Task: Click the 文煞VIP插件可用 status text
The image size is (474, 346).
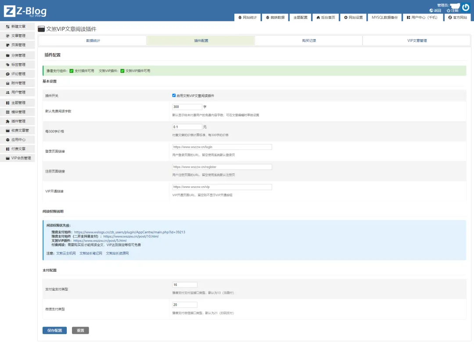Action: click(137, 71)
